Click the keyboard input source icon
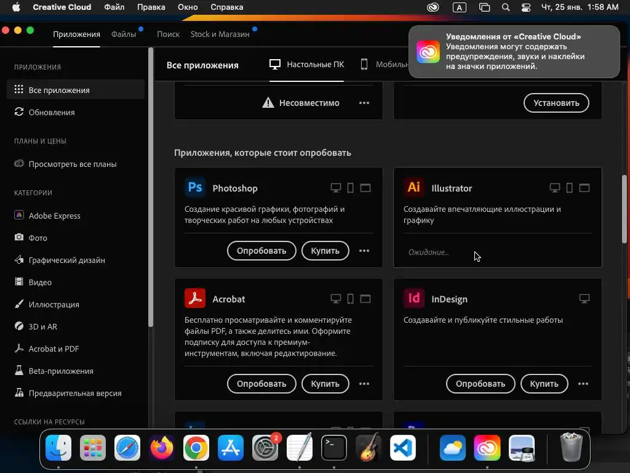 (459, 7)
